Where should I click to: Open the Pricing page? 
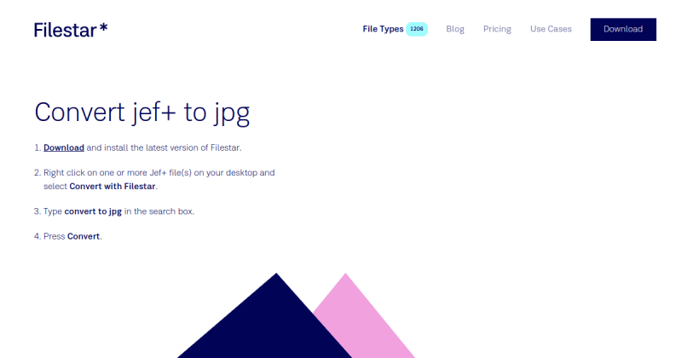[x=497, y=29]
